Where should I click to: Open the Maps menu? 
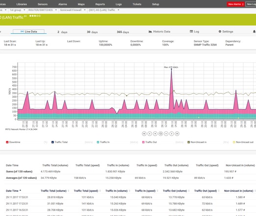(81, 4)
